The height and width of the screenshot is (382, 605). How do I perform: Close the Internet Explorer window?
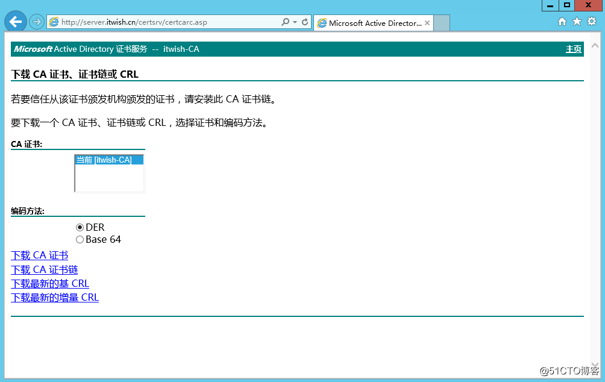(588, 5)
